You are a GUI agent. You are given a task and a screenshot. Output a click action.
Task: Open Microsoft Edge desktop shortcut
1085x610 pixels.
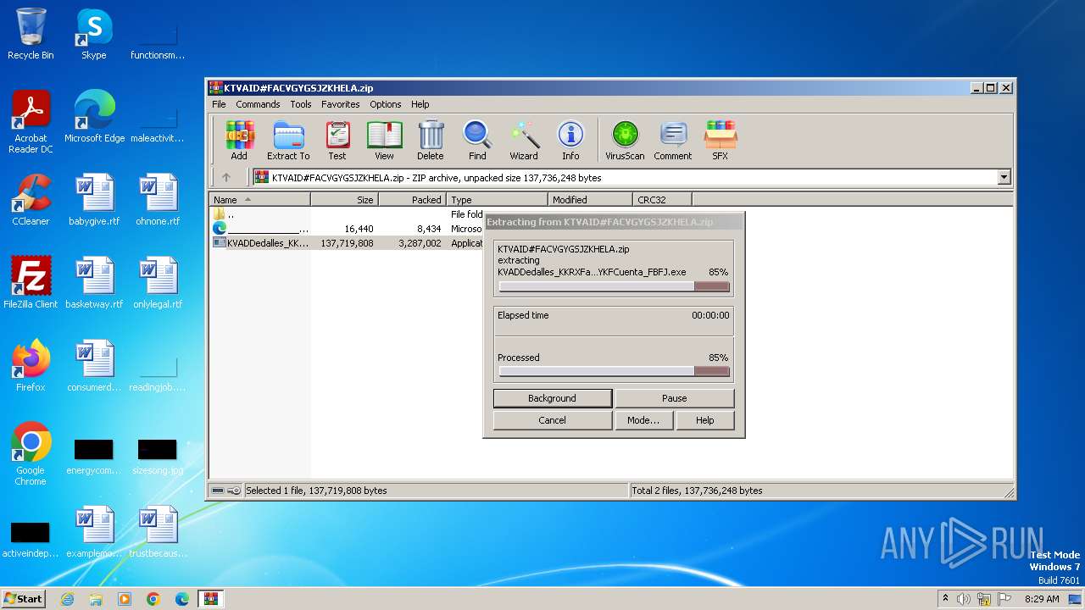94,117
